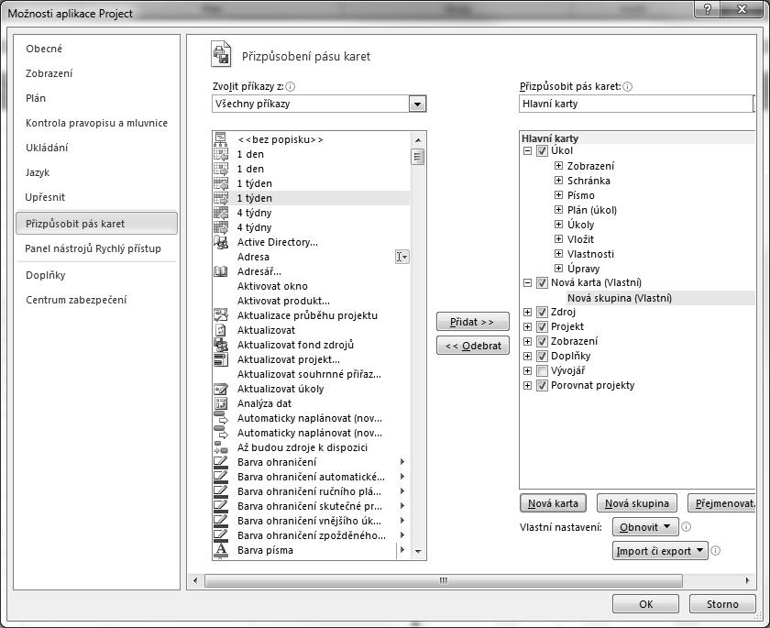Click the Aktualizace průběhu projektu icon
The image size is (770, 628).
(221, 315)
